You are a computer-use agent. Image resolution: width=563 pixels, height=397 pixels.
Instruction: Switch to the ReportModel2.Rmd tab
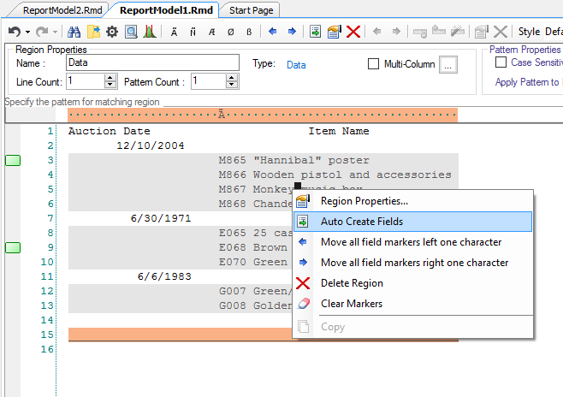[58, 10]
